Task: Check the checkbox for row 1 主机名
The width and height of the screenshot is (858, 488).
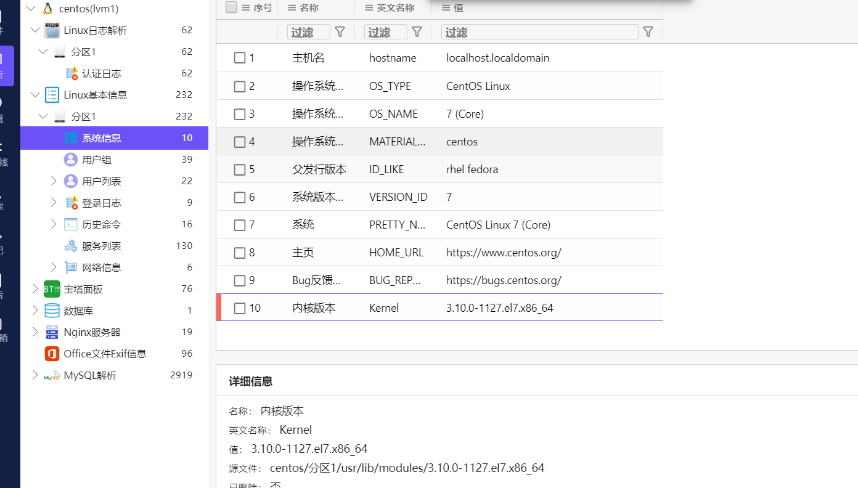Action: (x=240, y=58)
